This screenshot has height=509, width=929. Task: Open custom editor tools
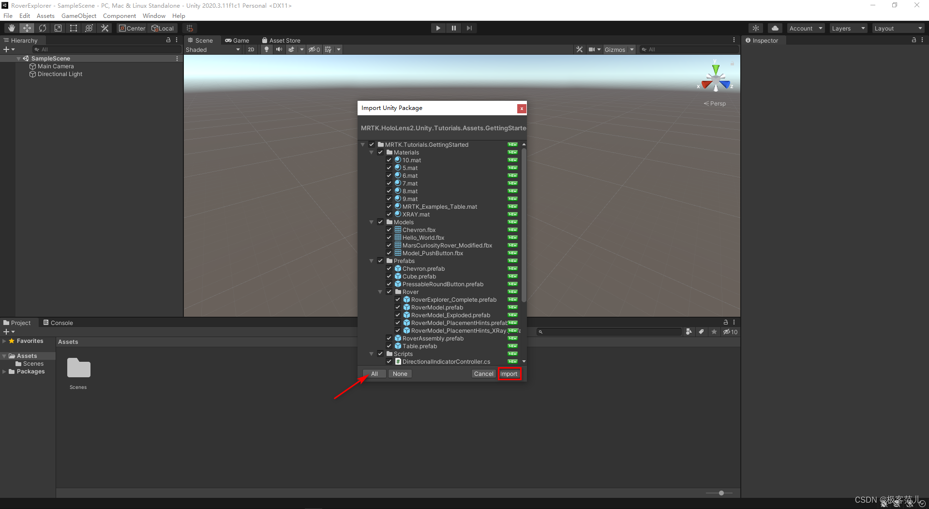105,28
